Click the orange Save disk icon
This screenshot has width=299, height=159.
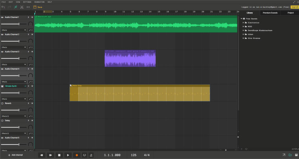(35, 7)
